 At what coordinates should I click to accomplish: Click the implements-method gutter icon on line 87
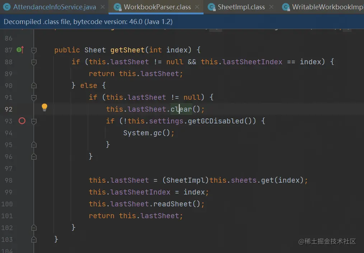coord(20,50)
